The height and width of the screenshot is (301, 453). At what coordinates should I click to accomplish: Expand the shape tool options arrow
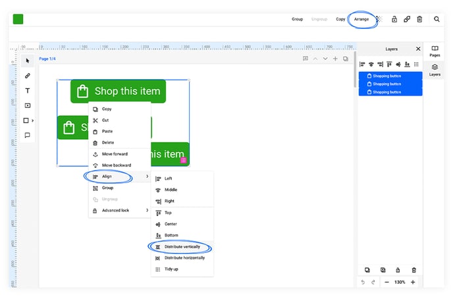coord(33,121)
